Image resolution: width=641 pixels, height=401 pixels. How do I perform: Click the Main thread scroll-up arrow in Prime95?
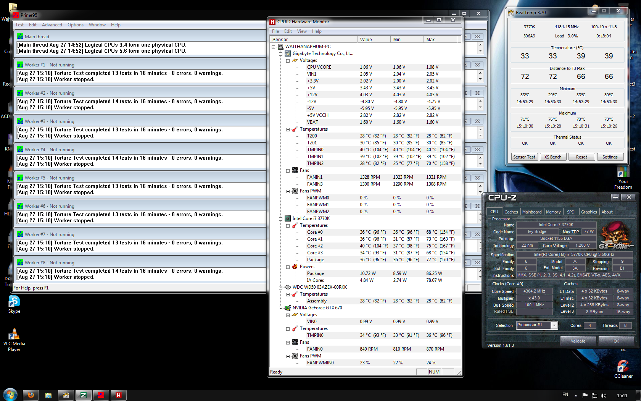480,45
